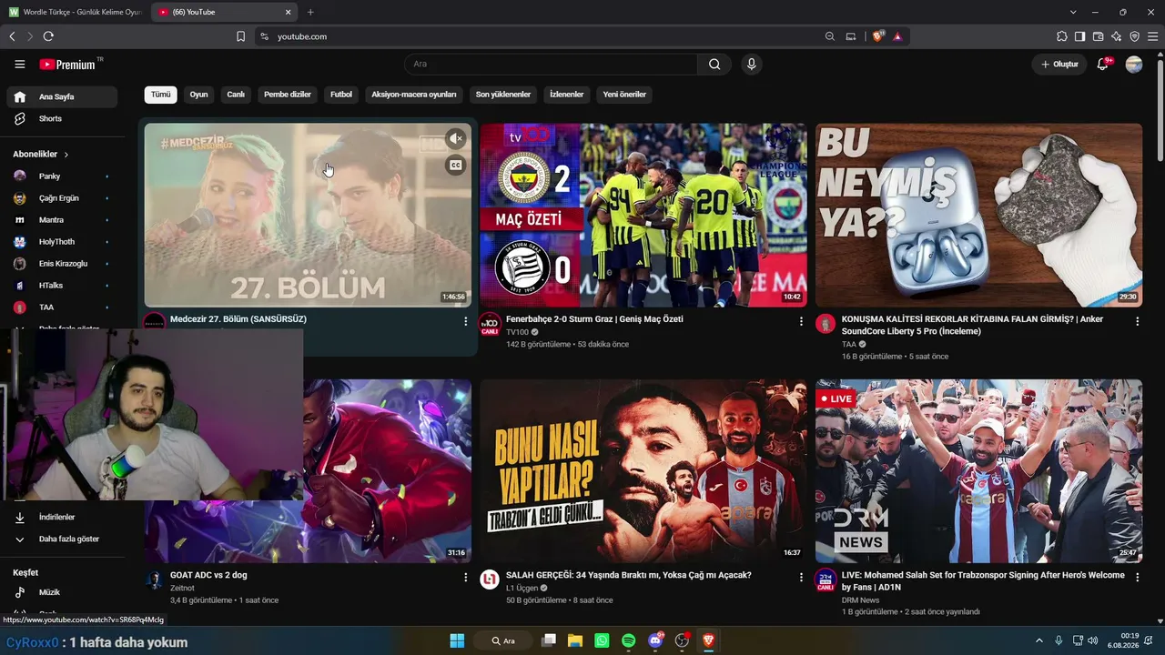Screen dimensions: 1165x655
Task: Open WhatsApp from the taskbar
Action: pos(602,640)
